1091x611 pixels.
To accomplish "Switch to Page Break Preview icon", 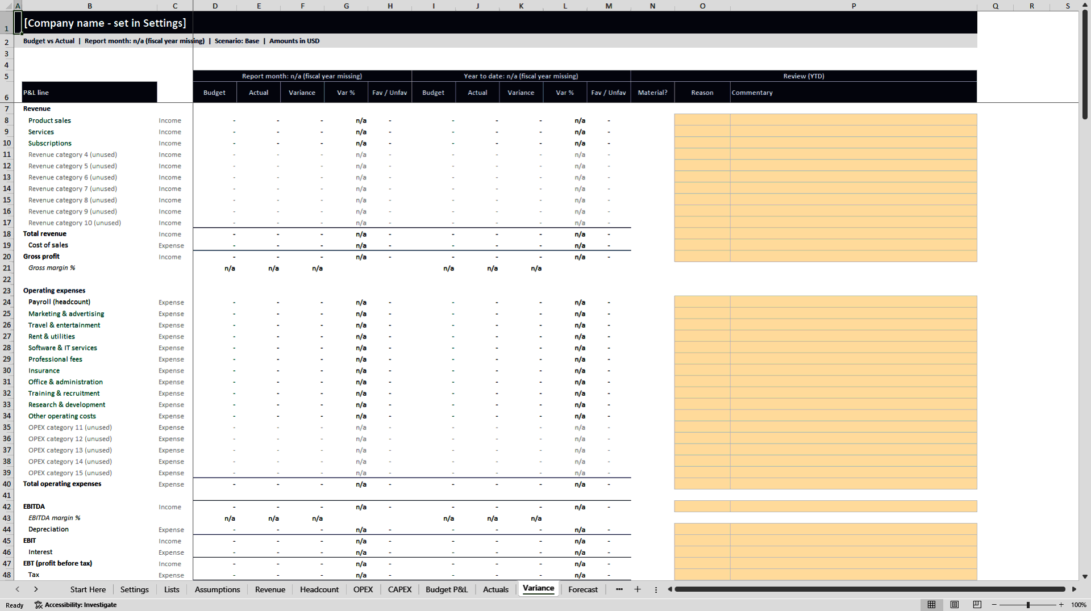I will click(x=977, y=605).
